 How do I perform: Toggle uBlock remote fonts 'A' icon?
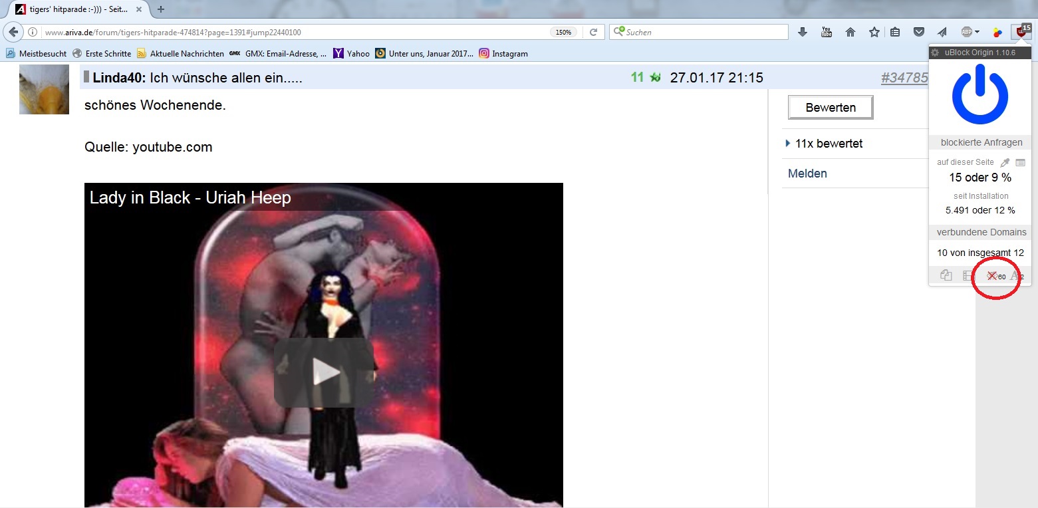coord(1015,275)
